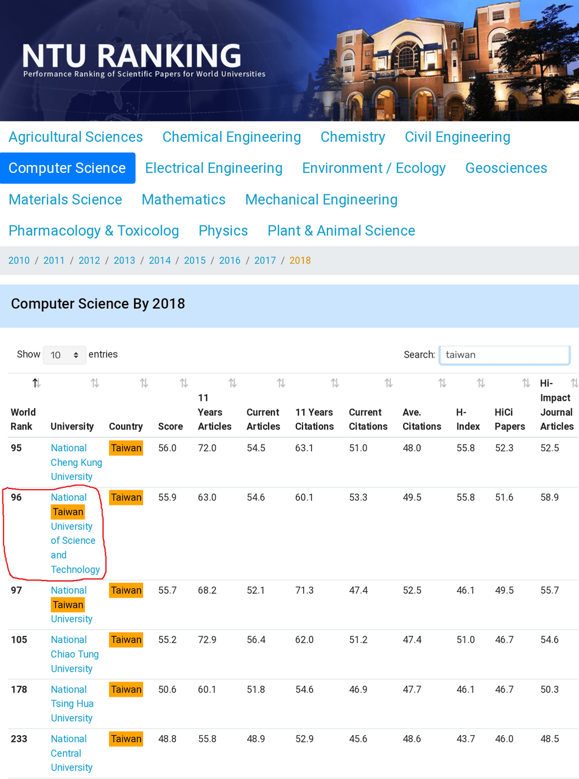Sort table by University column
The width and height of the screenshot is (579, 779).
[x=94, y=383]
